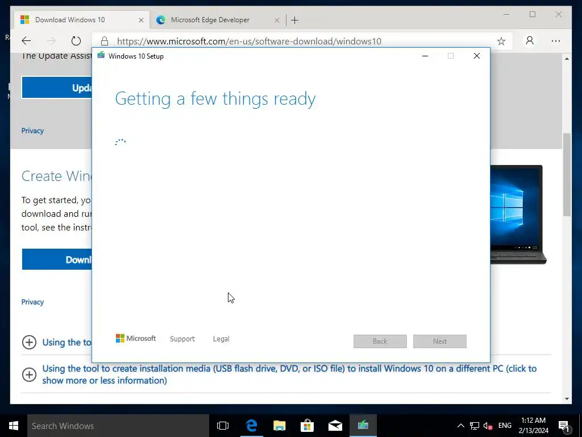
Task: Click Windows 10 Setup taskbar icon
Action: coord(363,426)
